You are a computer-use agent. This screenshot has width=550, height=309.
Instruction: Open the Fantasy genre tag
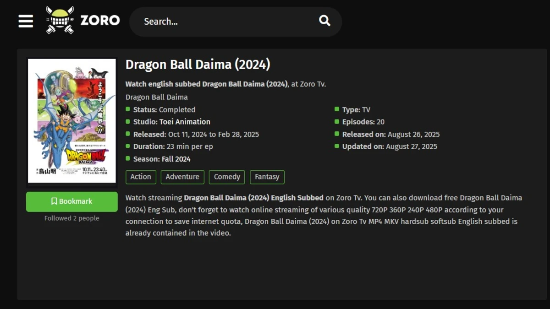pos(267,177)
